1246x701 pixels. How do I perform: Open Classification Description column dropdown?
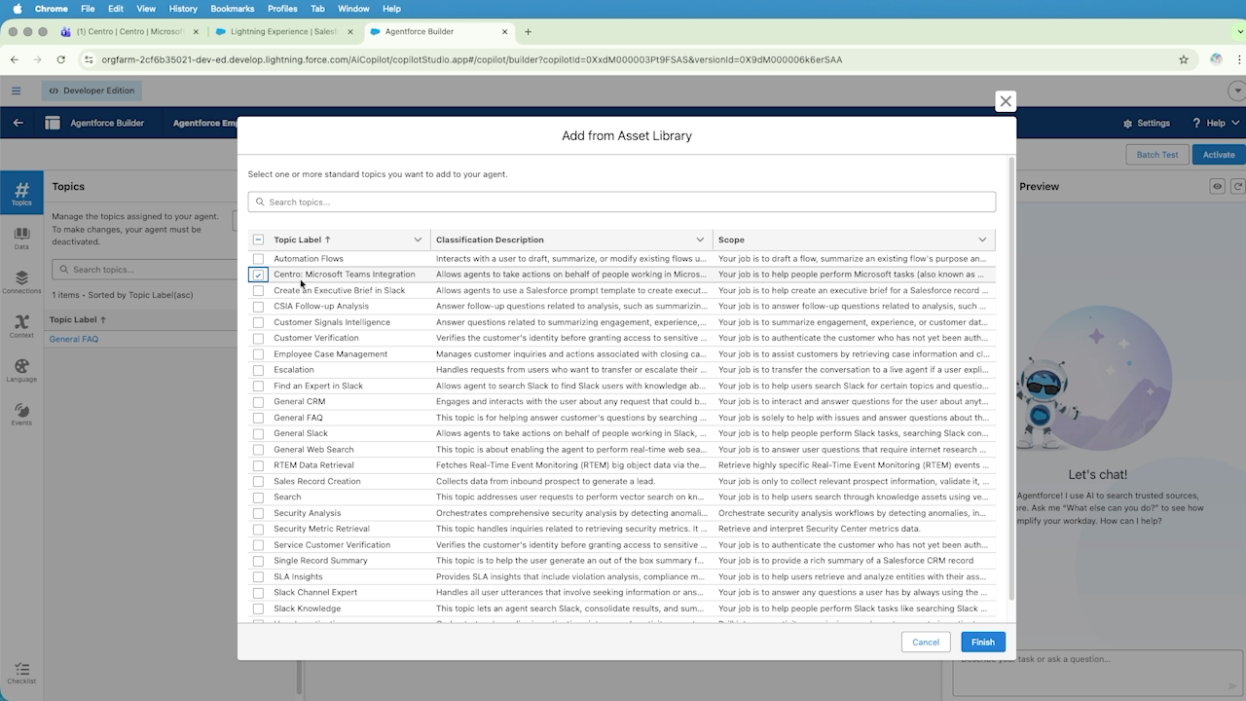click(x=700, y=240)
